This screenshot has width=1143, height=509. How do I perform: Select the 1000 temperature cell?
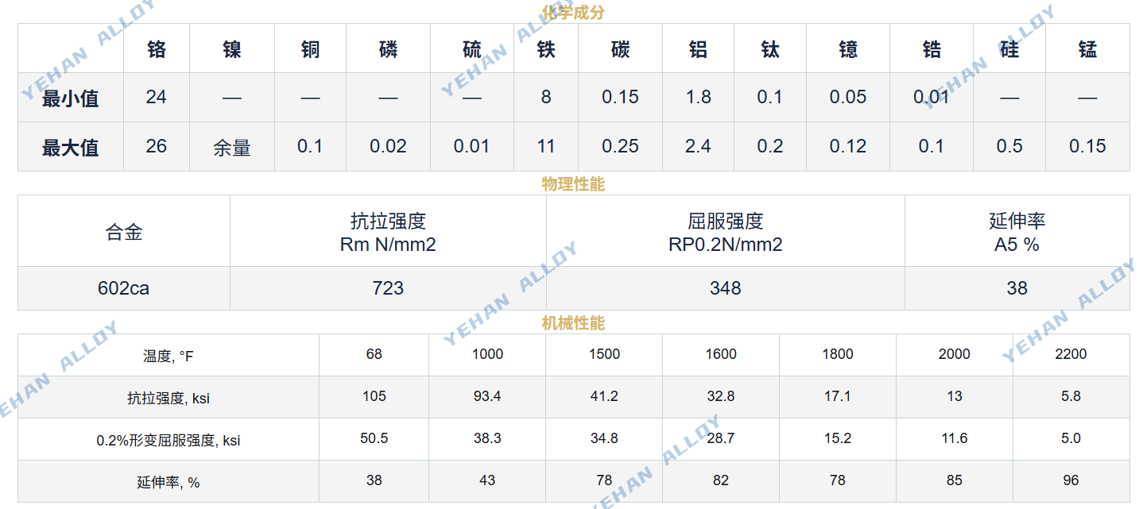click(487, 354)
